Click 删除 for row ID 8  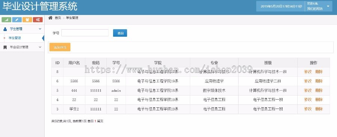[319, 72]
